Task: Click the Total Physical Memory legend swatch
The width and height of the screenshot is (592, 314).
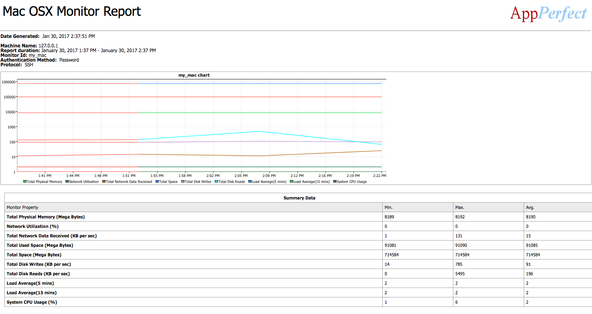Action: pos(25,182)
